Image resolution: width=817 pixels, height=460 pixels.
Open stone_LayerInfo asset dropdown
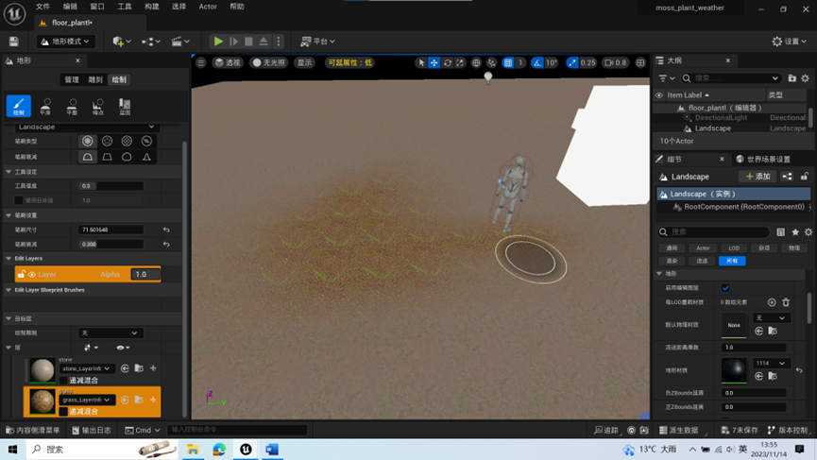pyautogui.click(x=86, y=368)
